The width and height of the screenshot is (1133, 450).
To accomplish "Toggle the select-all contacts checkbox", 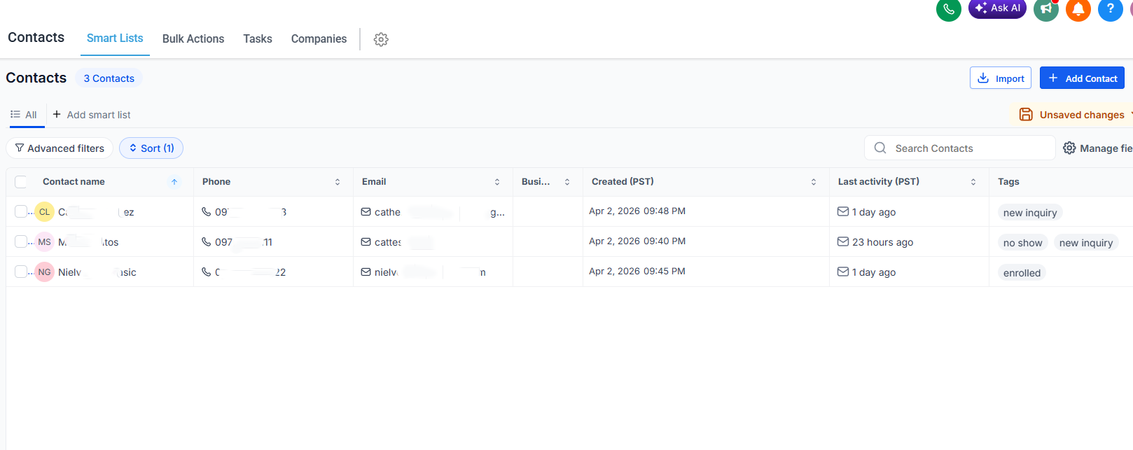I will coord(21,182).
